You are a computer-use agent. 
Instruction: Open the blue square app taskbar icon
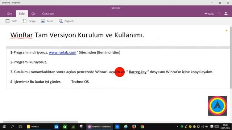(117, 127)
